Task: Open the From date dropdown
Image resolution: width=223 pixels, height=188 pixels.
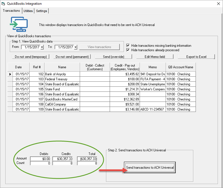Action: (x=42, y=47)
